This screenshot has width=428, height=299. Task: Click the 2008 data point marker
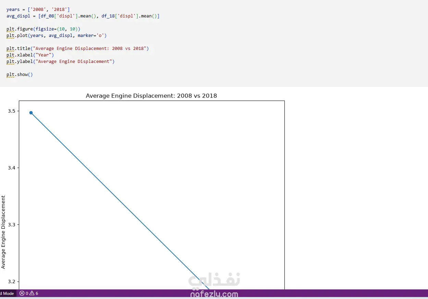(x=31, y=113)
